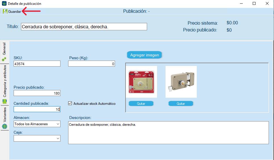Viewport: 274px width, 160px height.
Task: Click the Guardar save label
Action: (x=14, y=12)
